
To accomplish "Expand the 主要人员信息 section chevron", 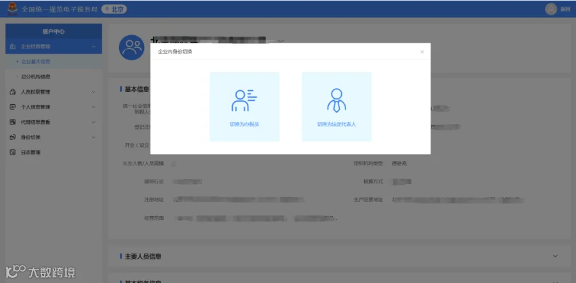I will pyautogui.click(x=555, y=256).
